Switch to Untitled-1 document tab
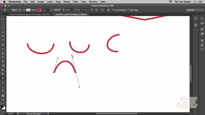This screenshot has width=205, height=115. pos(72,14)
